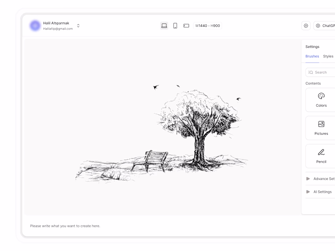This screenshot has width=335, height=251.
Task: Switch to the Brushes tab
Action: click(x=312, y=56)
